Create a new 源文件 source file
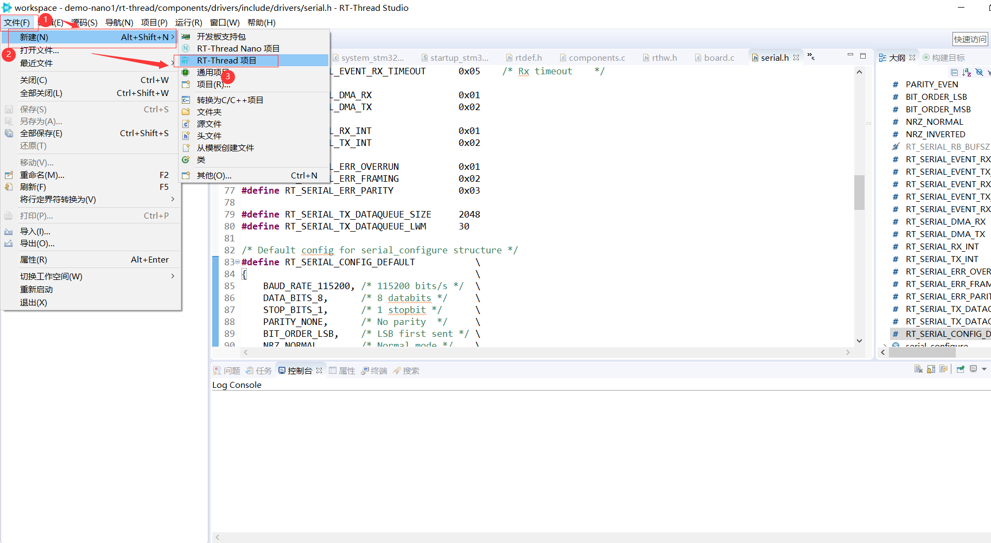The width and height of the screenshot is (991, 543). tap(254, 124)
